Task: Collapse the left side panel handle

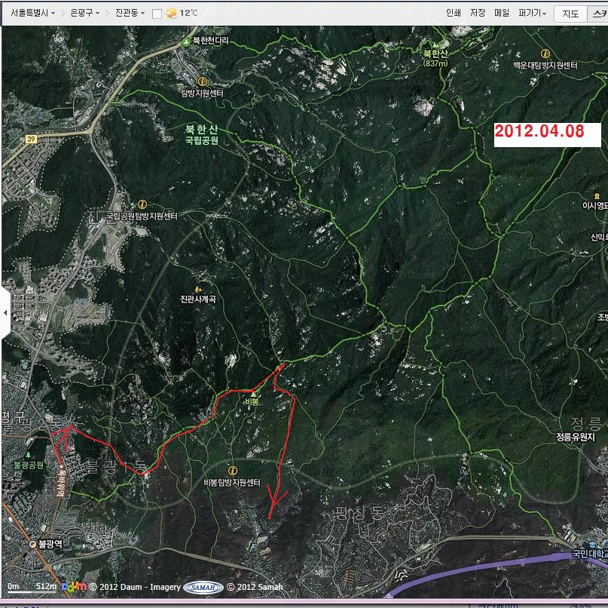Action: 5,312
